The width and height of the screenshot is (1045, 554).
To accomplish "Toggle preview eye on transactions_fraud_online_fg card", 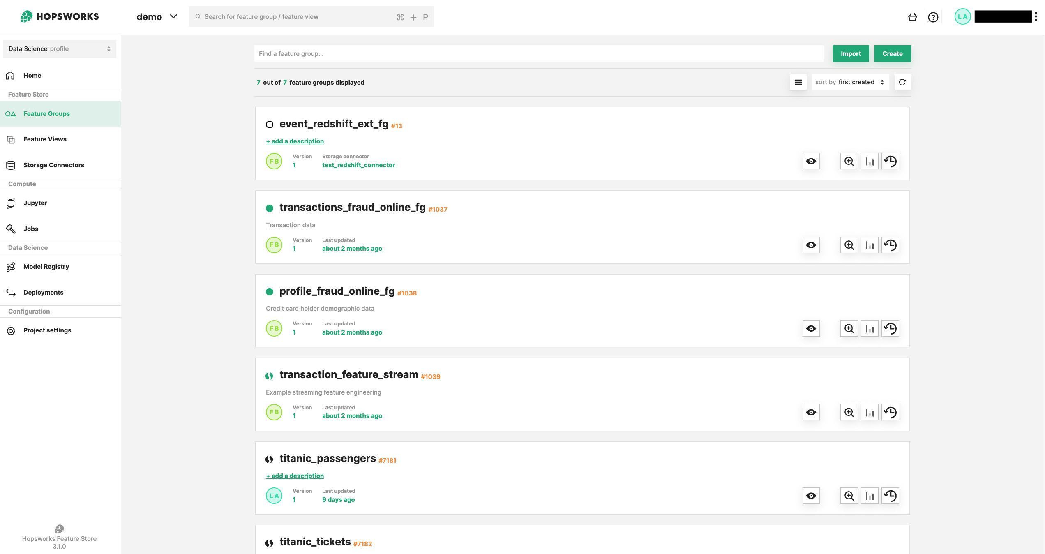I will [811, 245].
